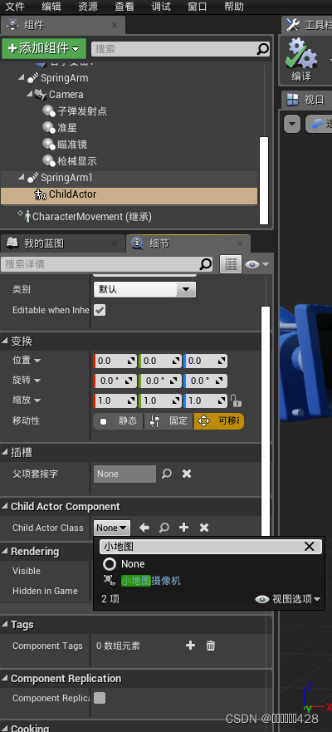Clear the 小地图 search text with X
Viewport: 332px width, 732px height.
(x=309, y=547)
